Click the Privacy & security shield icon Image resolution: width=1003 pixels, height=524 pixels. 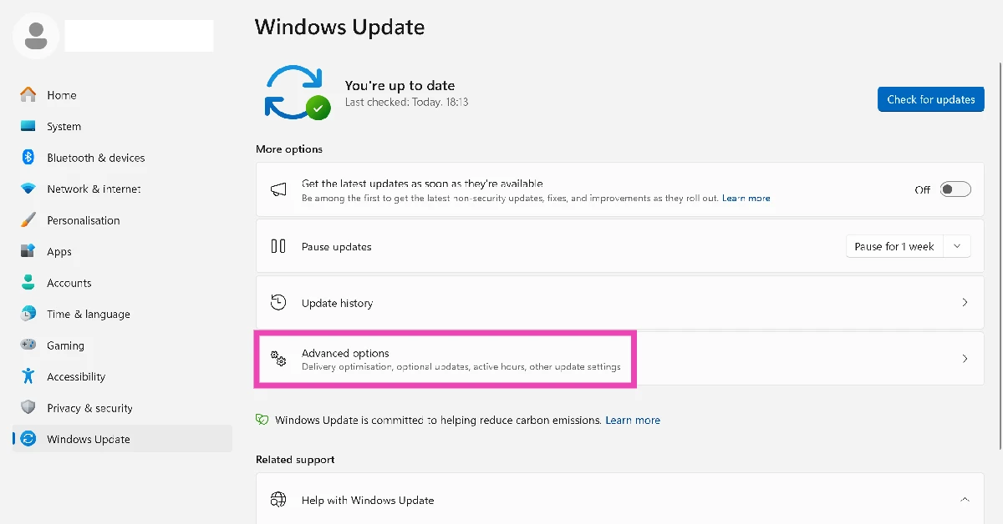pyautogui.click(x=28, y=408)
